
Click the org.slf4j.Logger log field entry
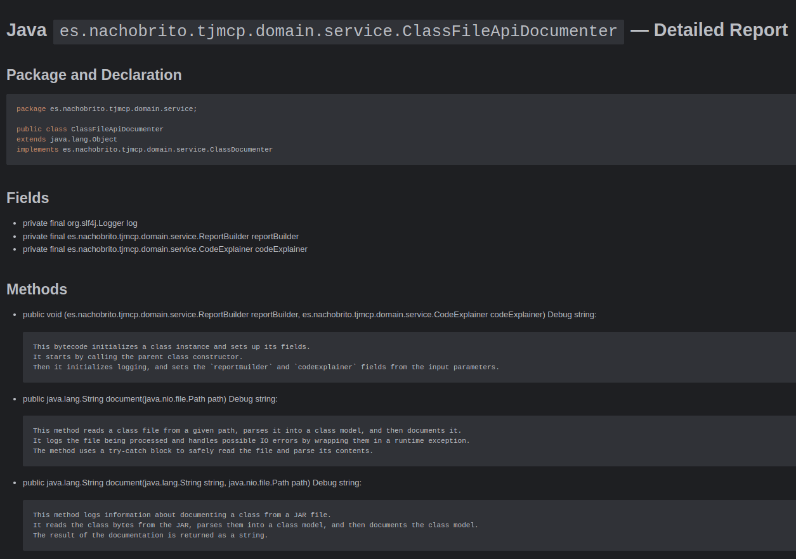click(80, 223)
